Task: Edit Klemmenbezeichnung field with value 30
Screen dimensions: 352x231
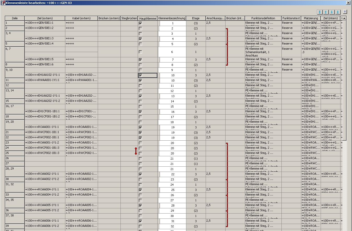Action: pyautogui.click(x=172, y=216)
